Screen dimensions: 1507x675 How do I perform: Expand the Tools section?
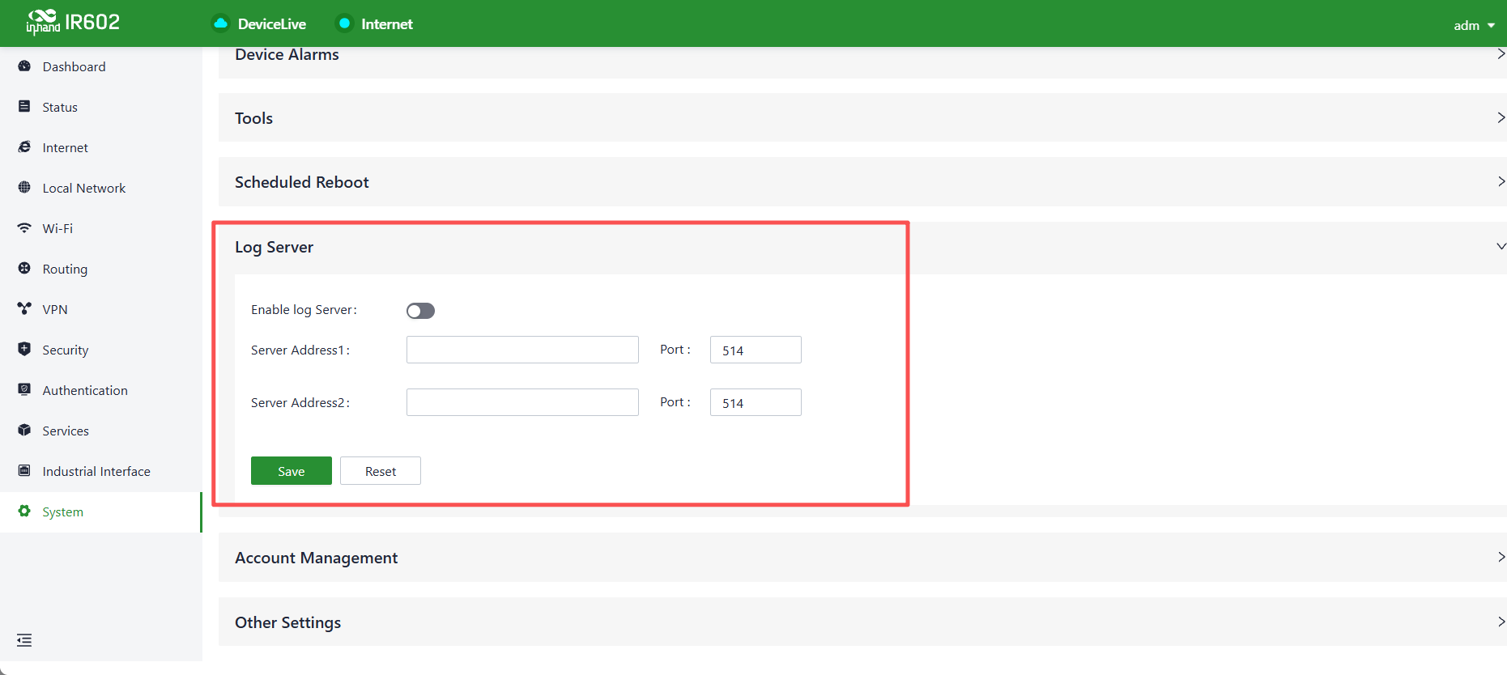[862, 118]
